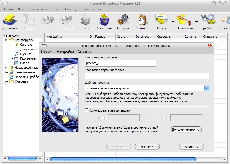Click the Все загрузки folder icon
Viewport: 230px width, 164px height.
point(11,40)
